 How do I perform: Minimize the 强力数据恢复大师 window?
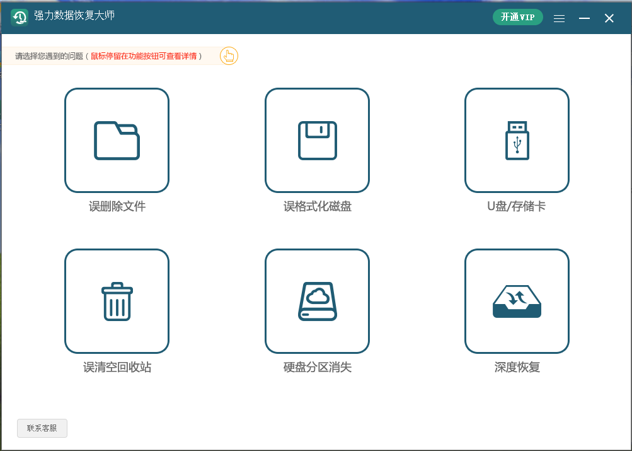[584, 18]
